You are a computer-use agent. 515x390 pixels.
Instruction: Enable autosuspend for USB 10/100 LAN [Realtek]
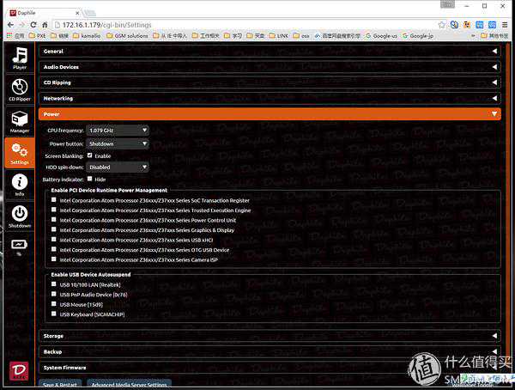[x=54, y=283]
